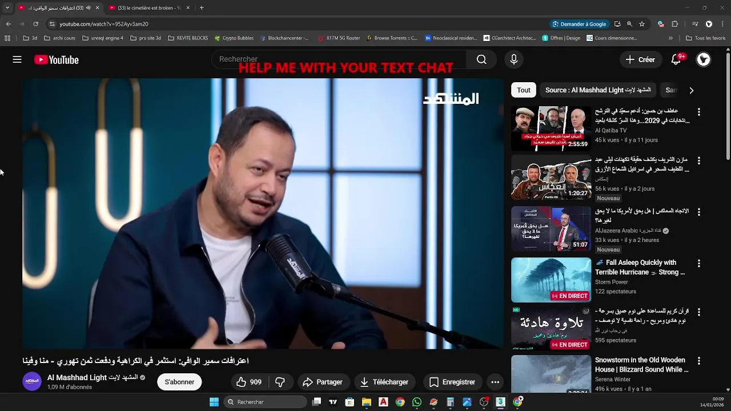This screenshot has width=731, height=411.
Task: Open AutoCAD from the taskbar
Action: [383, 402]
